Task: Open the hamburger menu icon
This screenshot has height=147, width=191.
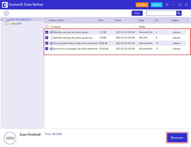Action: click(167, 5)
